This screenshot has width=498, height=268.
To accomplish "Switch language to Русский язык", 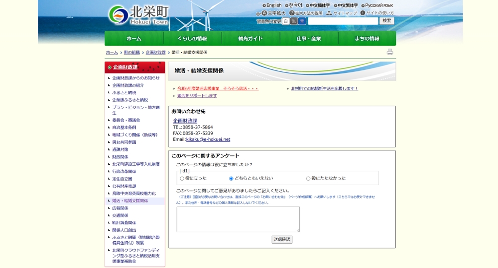I will pyautogui.click(x=377, y=5).
